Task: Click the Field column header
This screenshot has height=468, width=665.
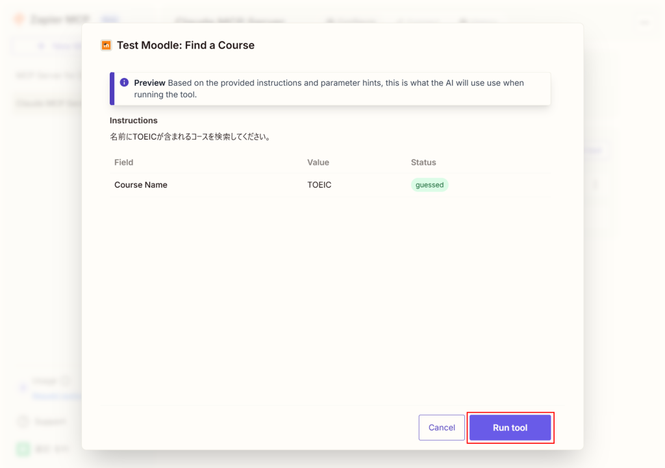Action: pos(123,162)
